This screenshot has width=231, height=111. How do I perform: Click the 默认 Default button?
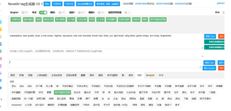click(209, 68)
